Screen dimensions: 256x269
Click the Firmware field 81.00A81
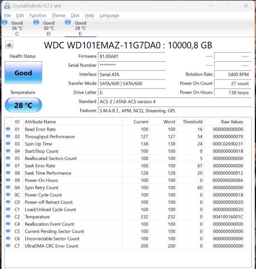pos(132,57)
